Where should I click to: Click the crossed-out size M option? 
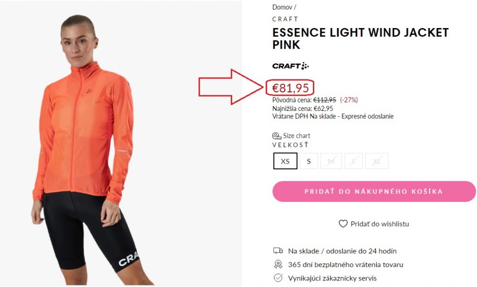[x=331, y=161]
